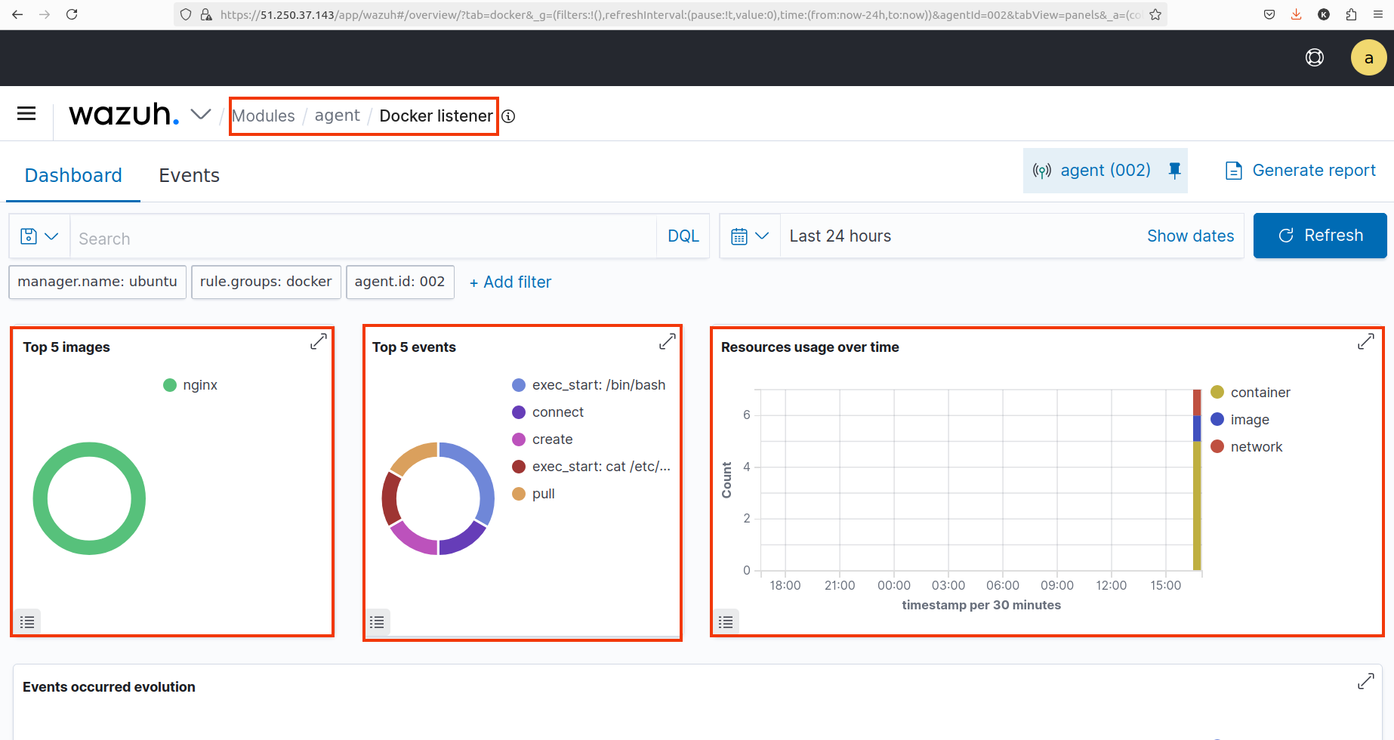This screenshot has width=1394, height=740.
Task: Open the agent.id: 002 filter
Action: point(400,282)
